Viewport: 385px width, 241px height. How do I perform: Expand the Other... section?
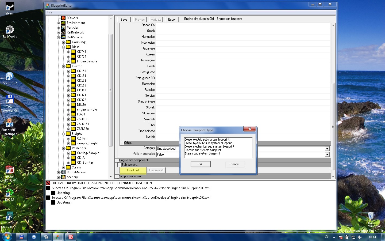[122, 143]
